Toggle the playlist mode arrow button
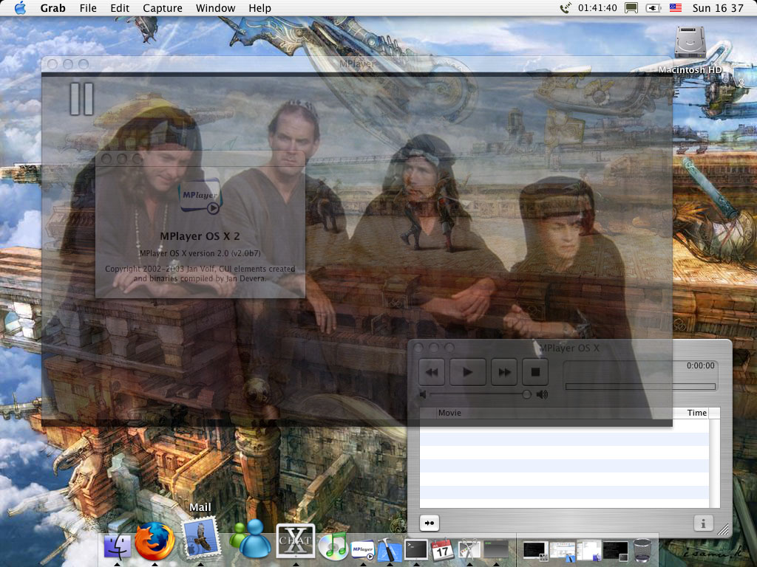This screenshot has height=567, width=757. tap(429, 523)
